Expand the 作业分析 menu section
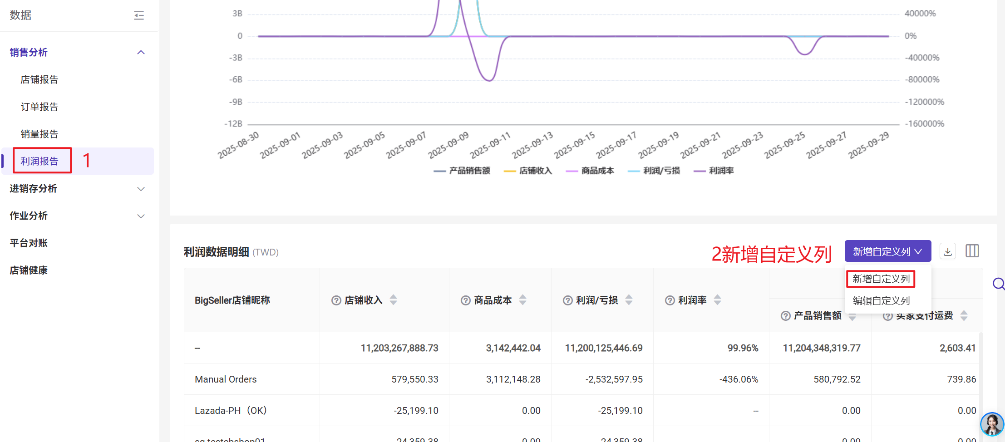1005x442 pixels. click(x=141, y=216)
